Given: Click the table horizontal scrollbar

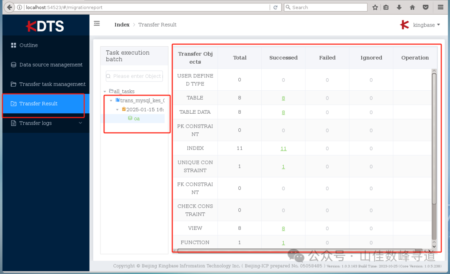Looking at the screenshot, I should point(300,251).
